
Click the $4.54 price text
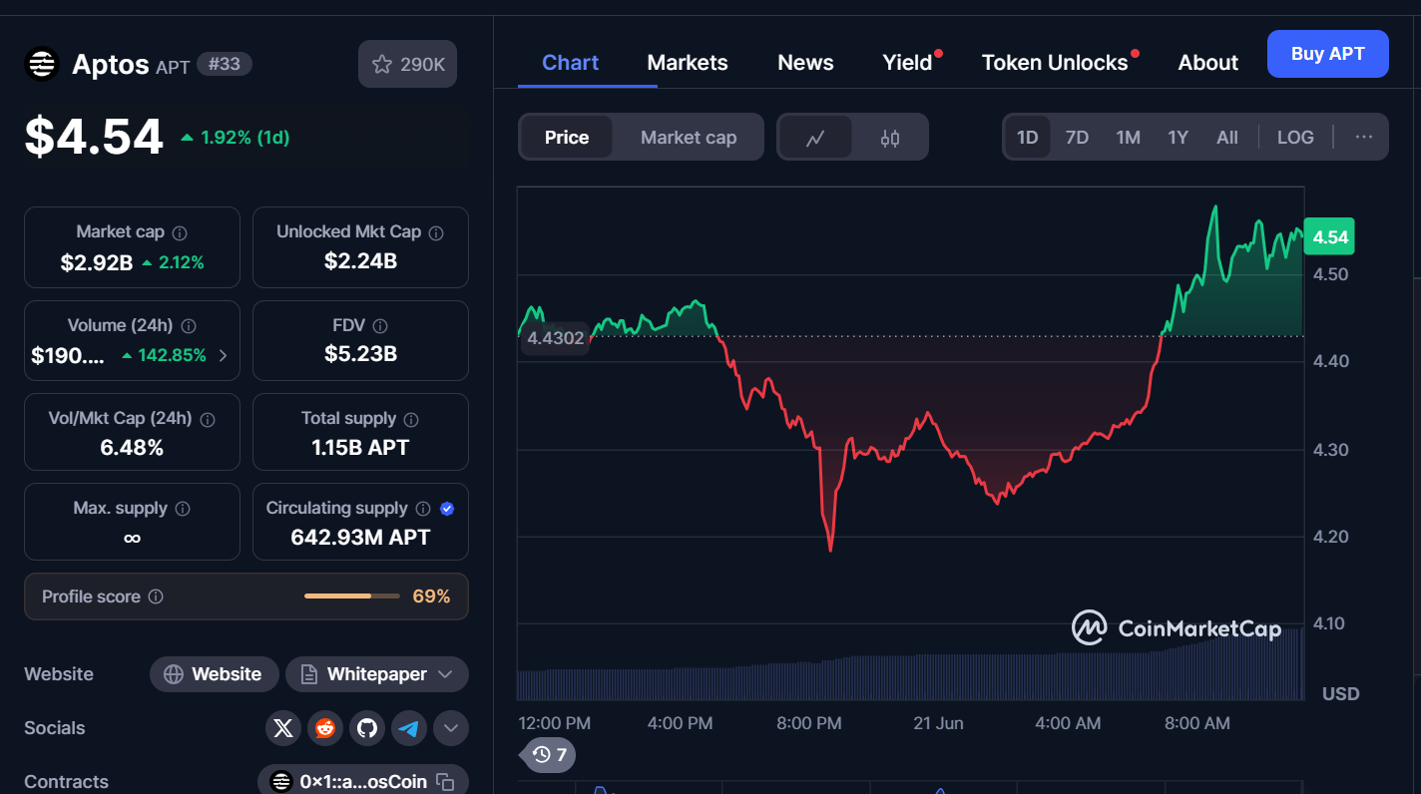tap(94, 137)
